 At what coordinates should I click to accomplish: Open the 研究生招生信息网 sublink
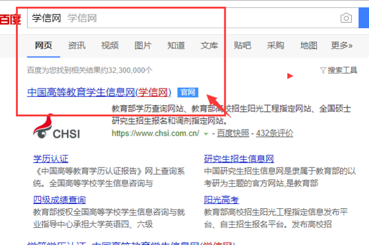(x=239, y=159)
